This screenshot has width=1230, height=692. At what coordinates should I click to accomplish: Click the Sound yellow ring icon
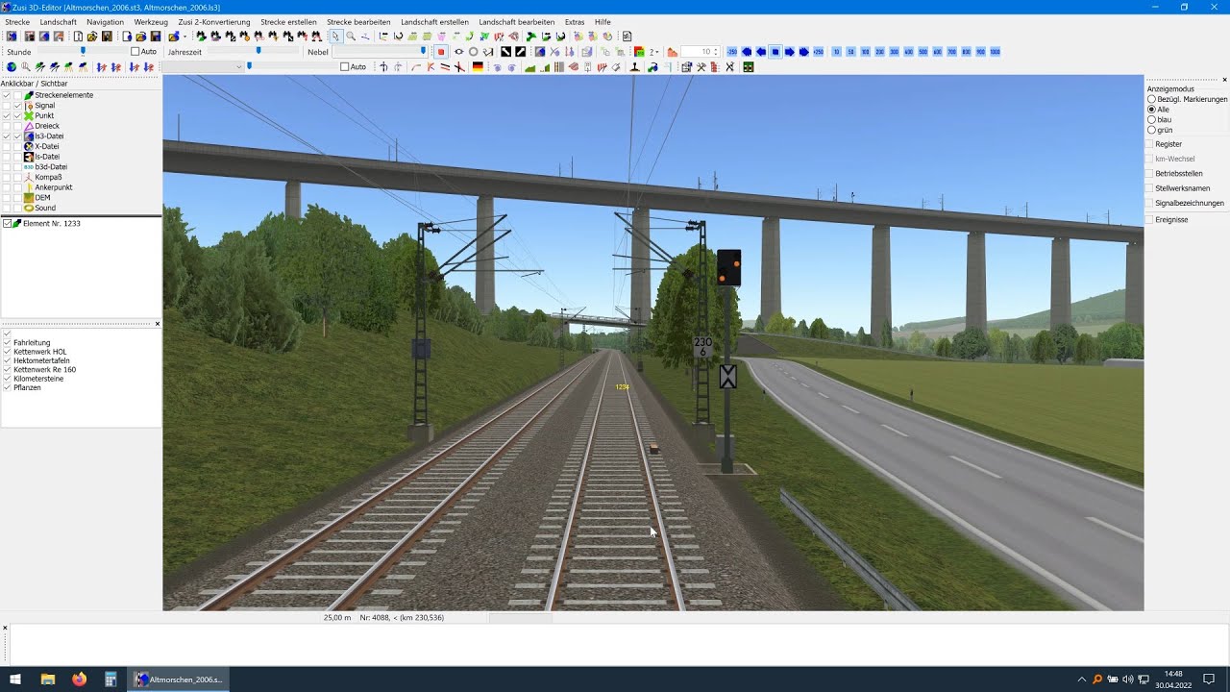[29, 208]
